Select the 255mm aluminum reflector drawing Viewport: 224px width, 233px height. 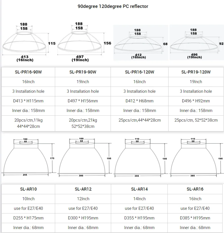click(x=29, y=157)
